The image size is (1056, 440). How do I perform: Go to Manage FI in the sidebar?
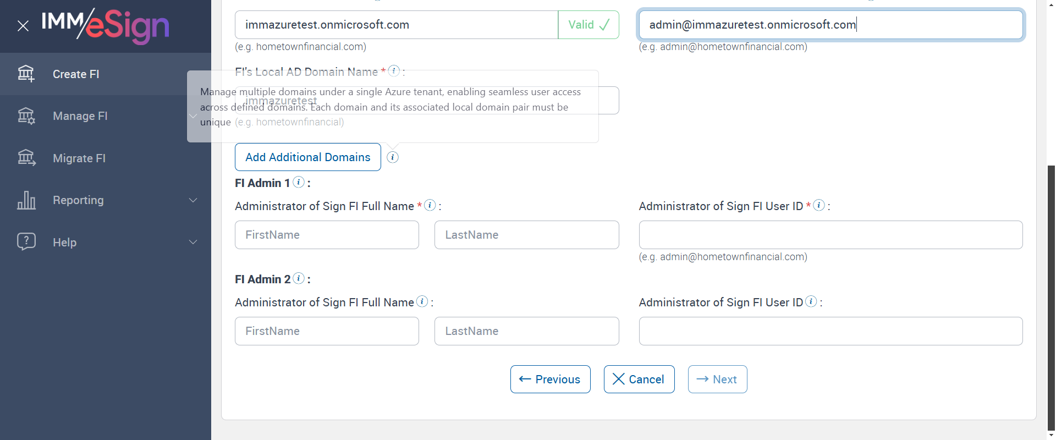coord(80,116)
